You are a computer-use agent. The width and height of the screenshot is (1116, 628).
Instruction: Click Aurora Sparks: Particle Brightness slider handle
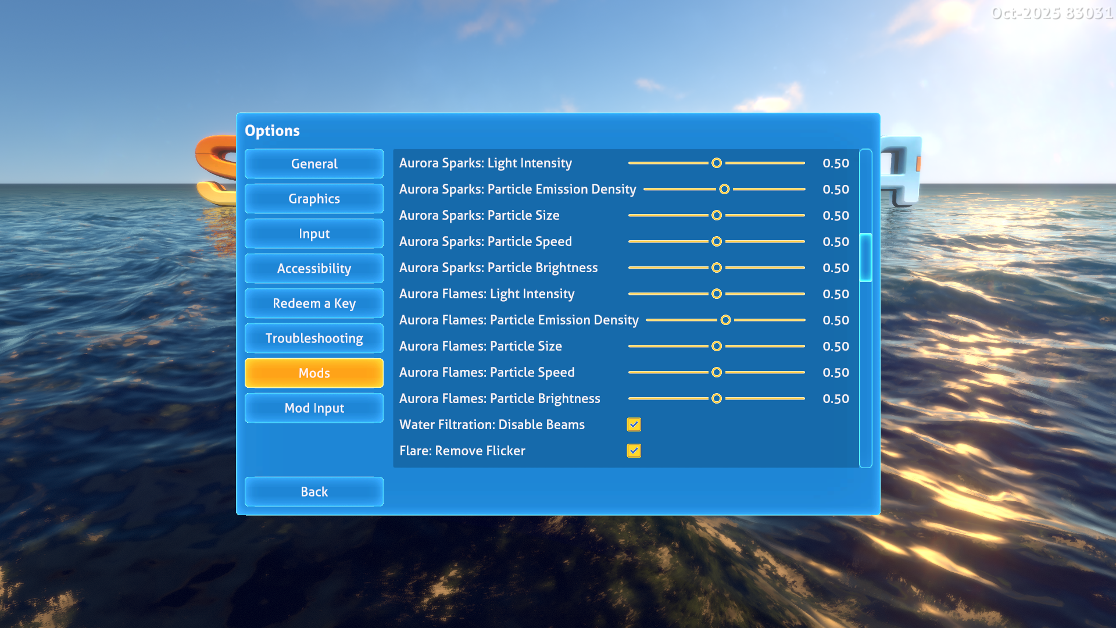[x=717, y=267]
